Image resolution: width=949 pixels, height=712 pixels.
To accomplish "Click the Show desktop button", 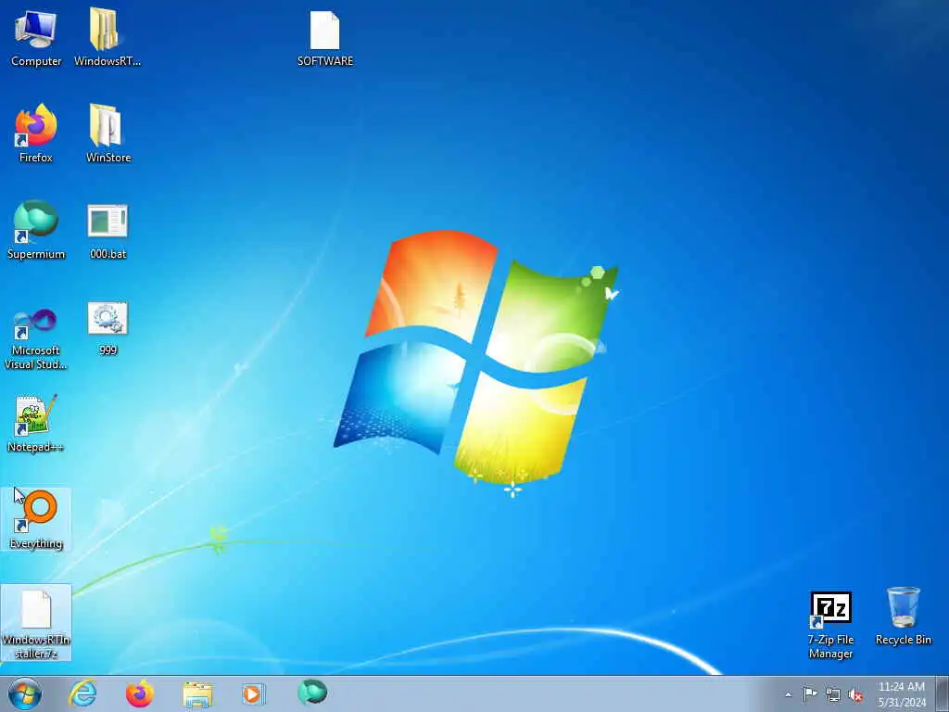I will tap(943, 693).
